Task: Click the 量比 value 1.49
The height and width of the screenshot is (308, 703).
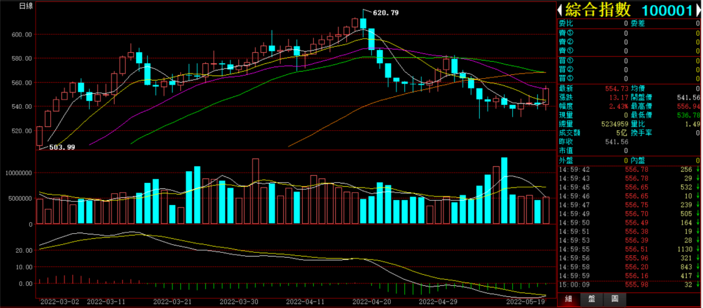Action: [x=693, y=124]
